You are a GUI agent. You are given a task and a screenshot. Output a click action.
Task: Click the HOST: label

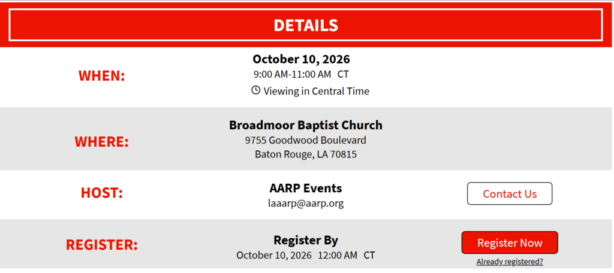pos(102,193)
